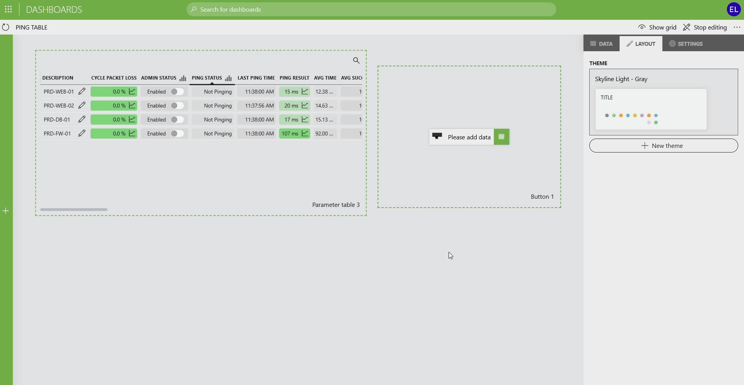Toggle admin status for PRD-FW-01
Screen dimensions: 744x385
click(x=177, y=133)
